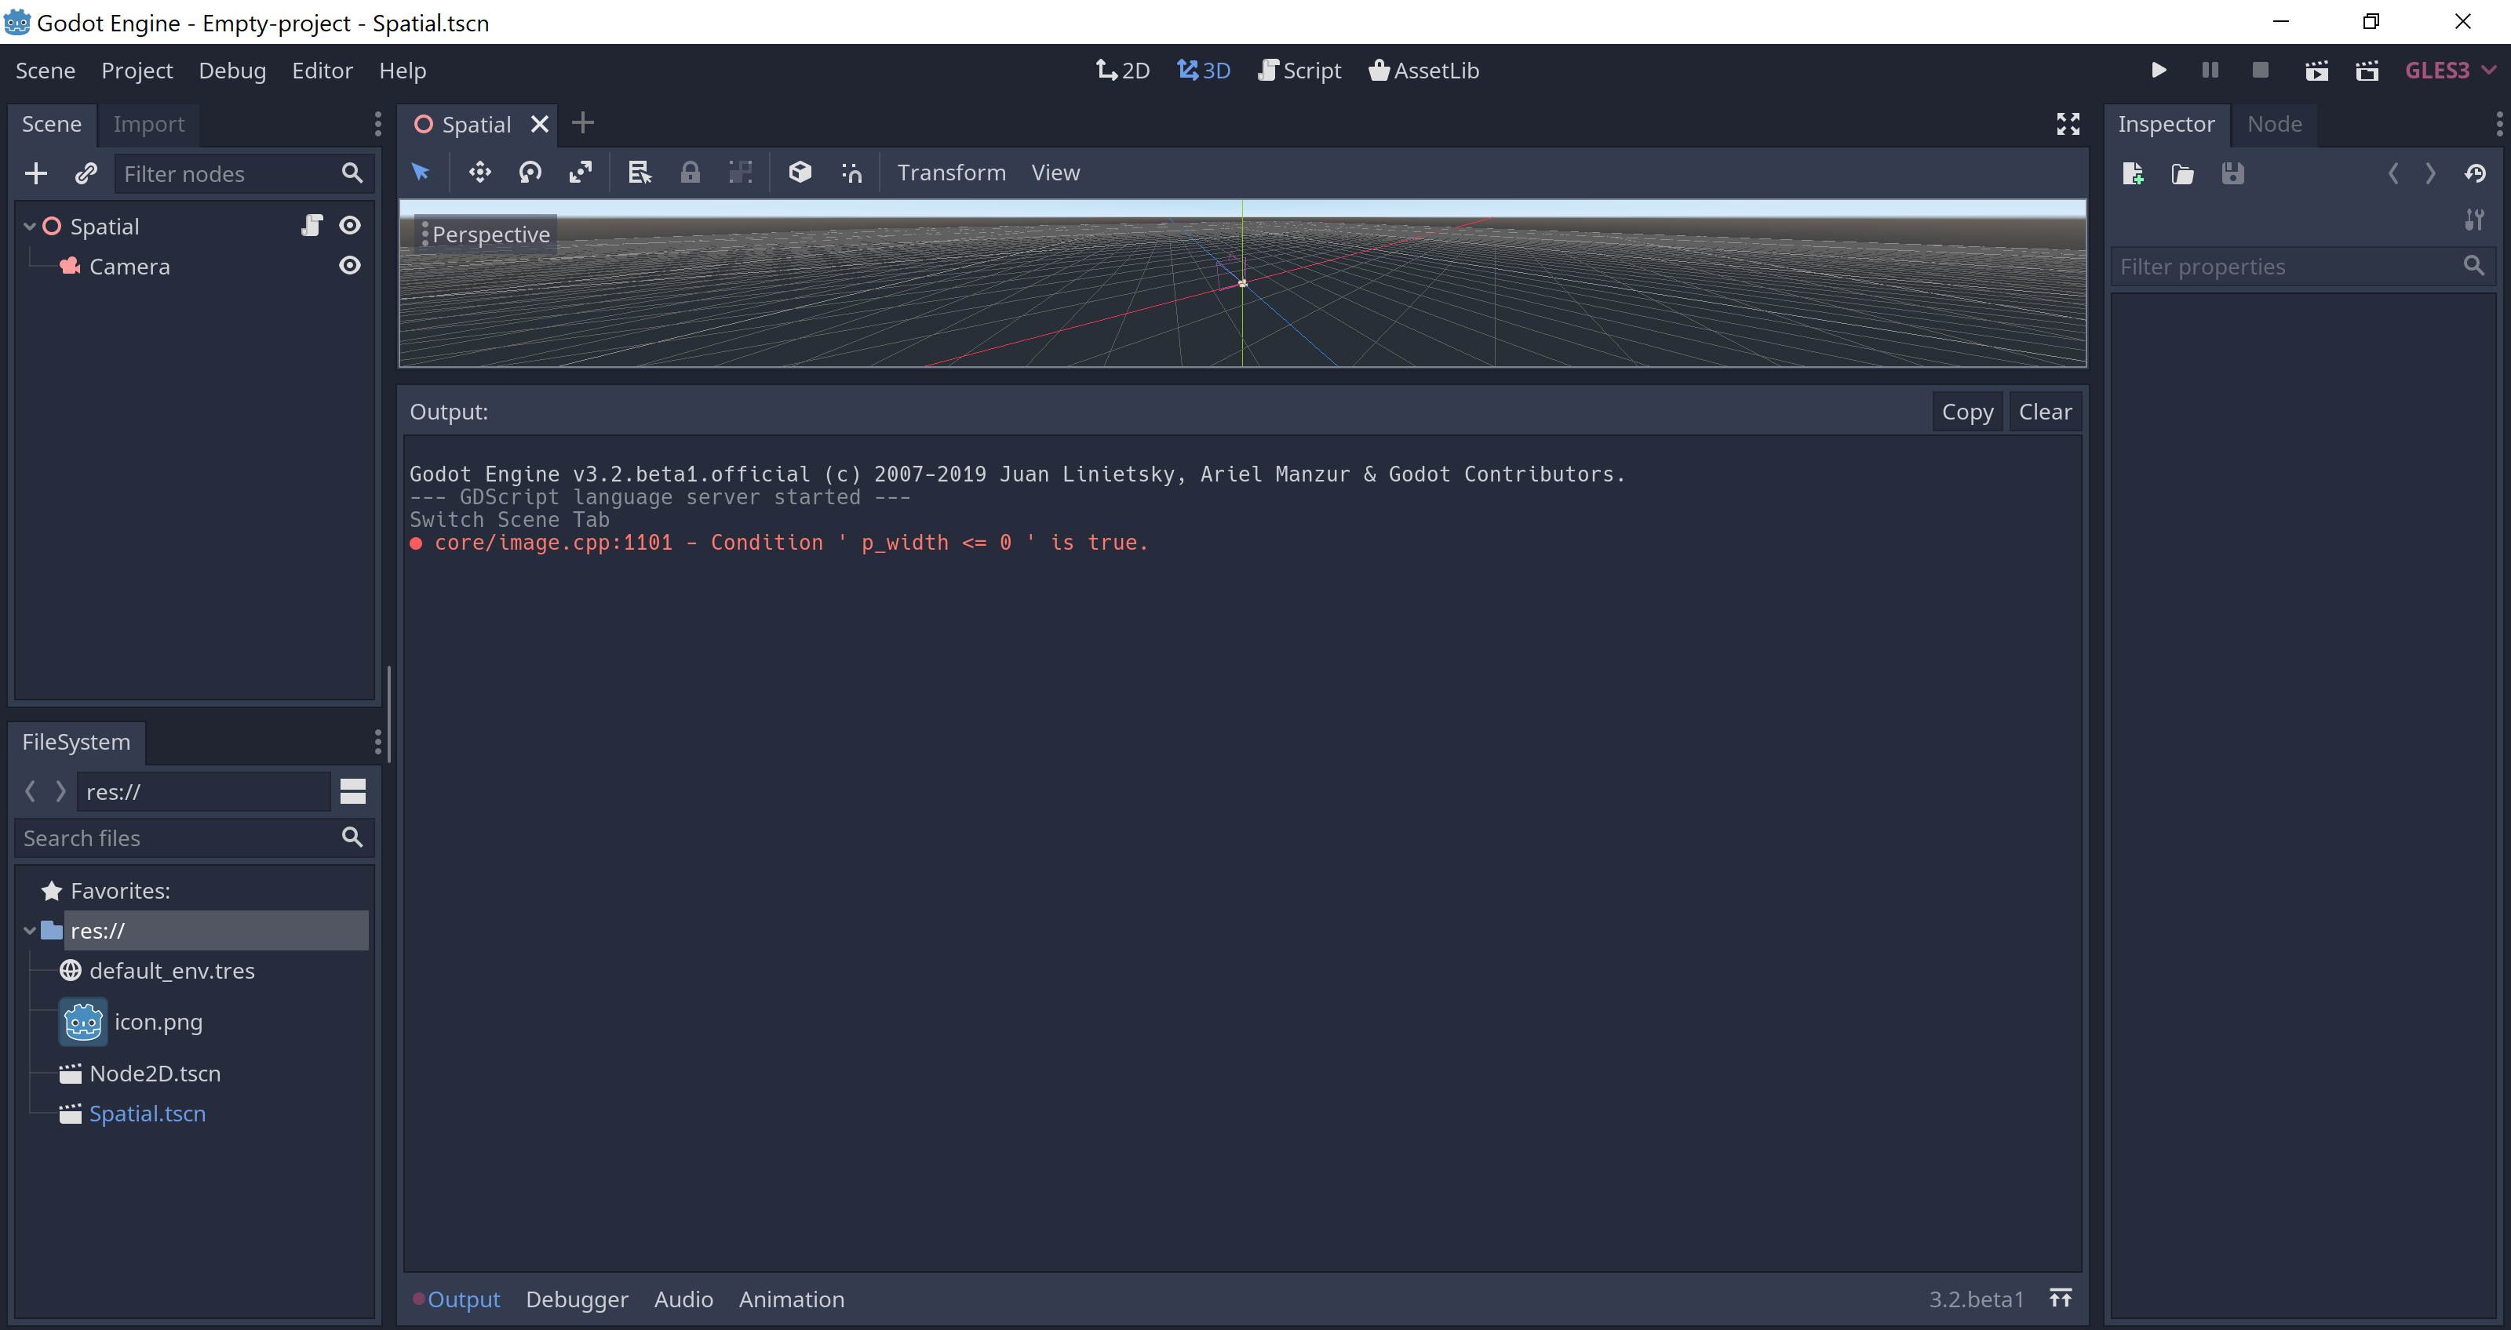Create a new resource in the Inspector

coord(2133,173)
